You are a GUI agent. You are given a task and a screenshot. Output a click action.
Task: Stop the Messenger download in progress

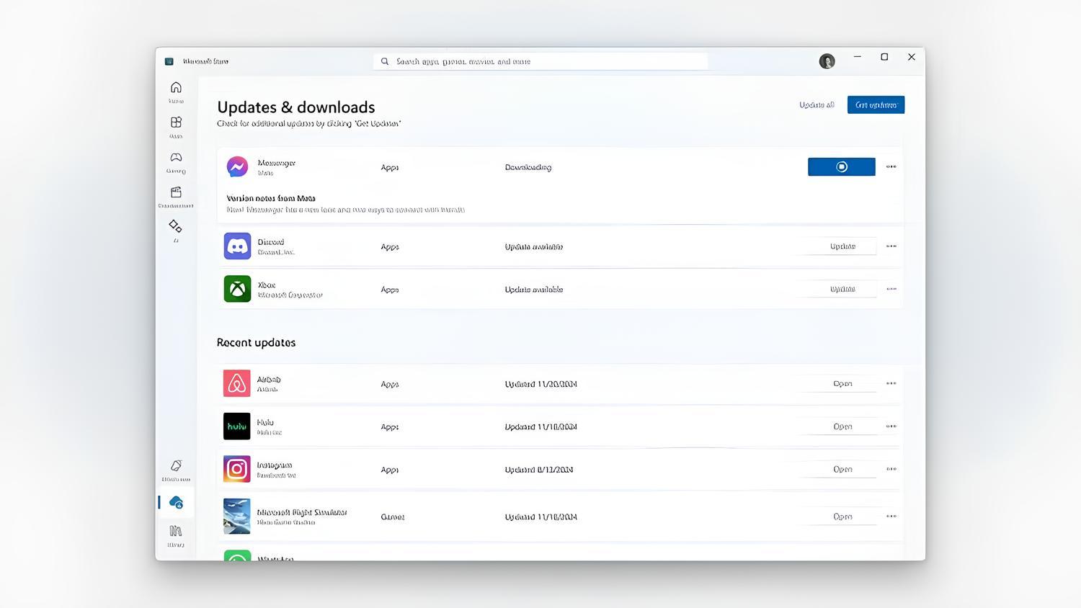click(x=841, y=166)
